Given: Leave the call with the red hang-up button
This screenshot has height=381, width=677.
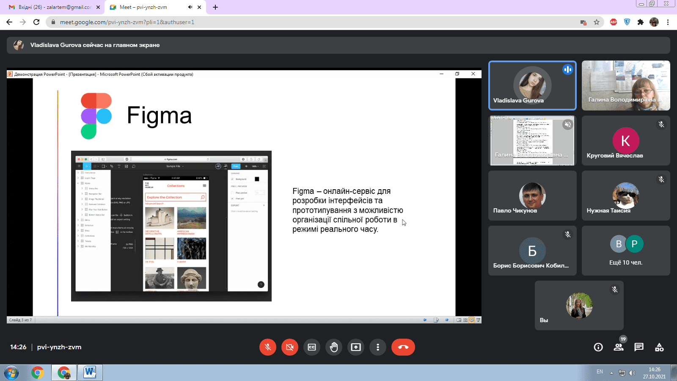Looking at the screenshot, I should [403, 347].
